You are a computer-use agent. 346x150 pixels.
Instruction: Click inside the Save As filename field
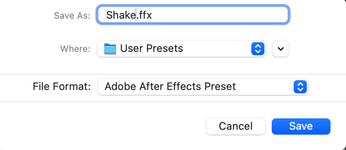pyautogui.click(x=193, y=15)
